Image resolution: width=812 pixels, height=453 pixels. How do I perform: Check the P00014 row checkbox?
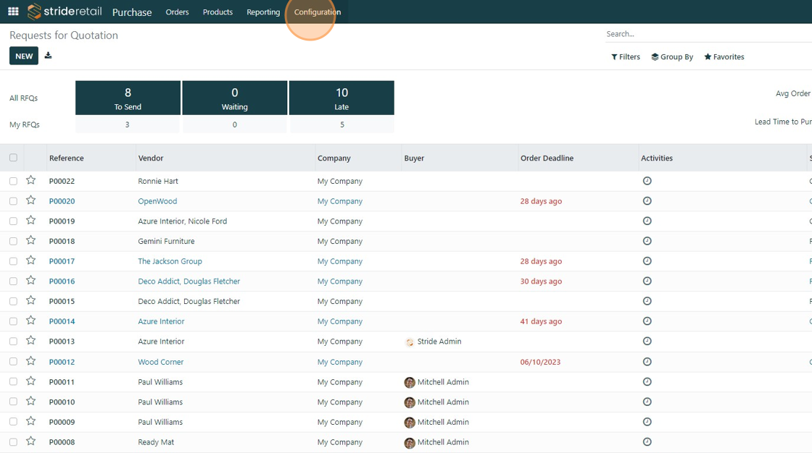(14, 321)
